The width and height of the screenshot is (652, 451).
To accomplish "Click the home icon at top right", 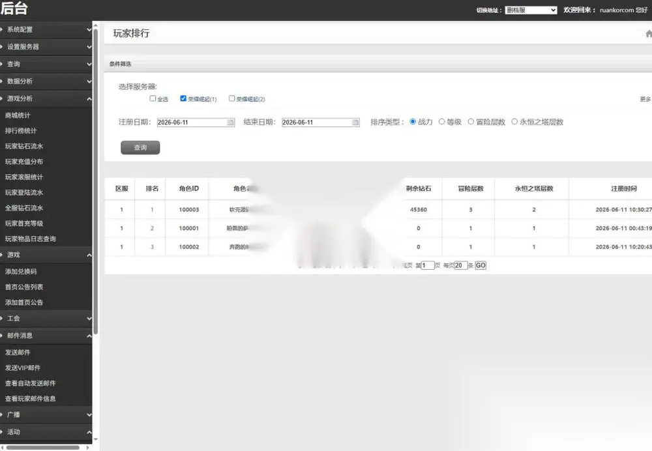I will point(649,34).
